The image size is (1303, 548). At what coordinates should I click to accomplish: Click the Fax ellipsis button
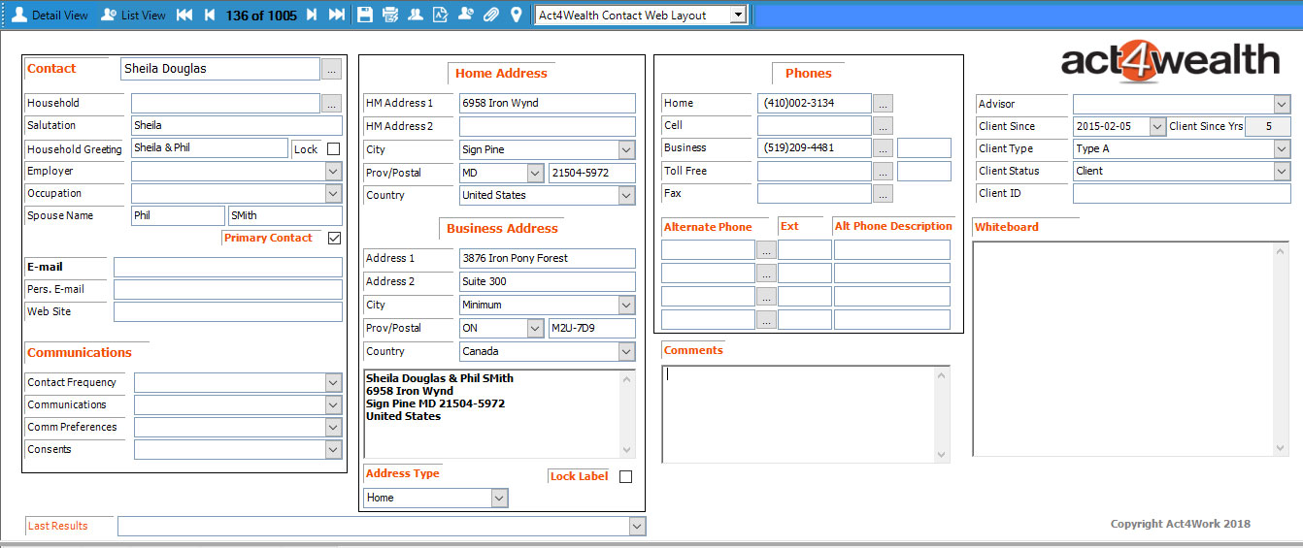point(883,193)
